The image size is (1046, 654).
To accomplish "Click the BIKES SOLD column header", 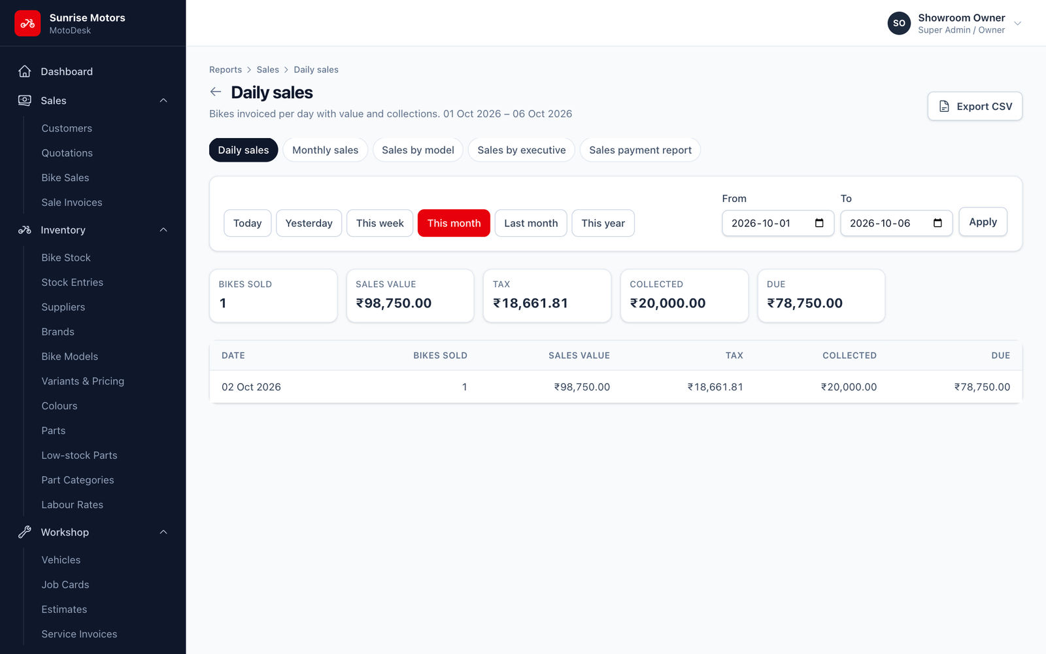I will (440, 356).
